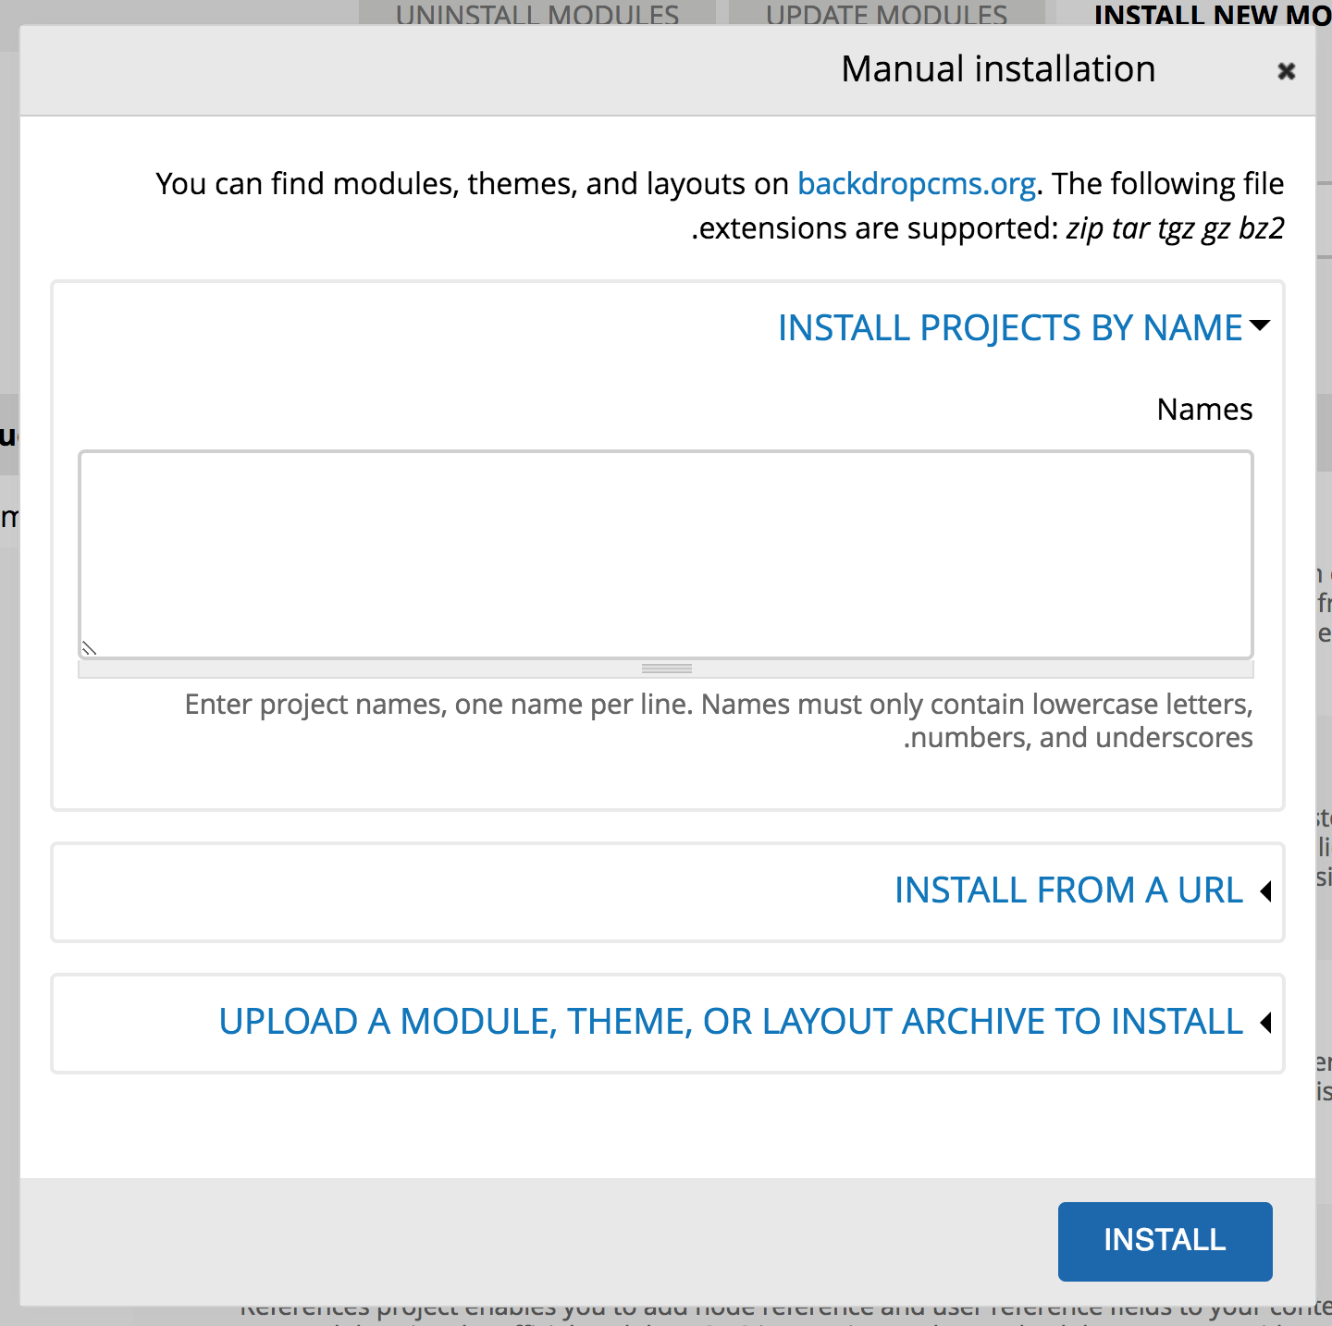The image size is (1332, 1326).
Task: Click the Manual installation dialog title
Action: coord(998,69)
